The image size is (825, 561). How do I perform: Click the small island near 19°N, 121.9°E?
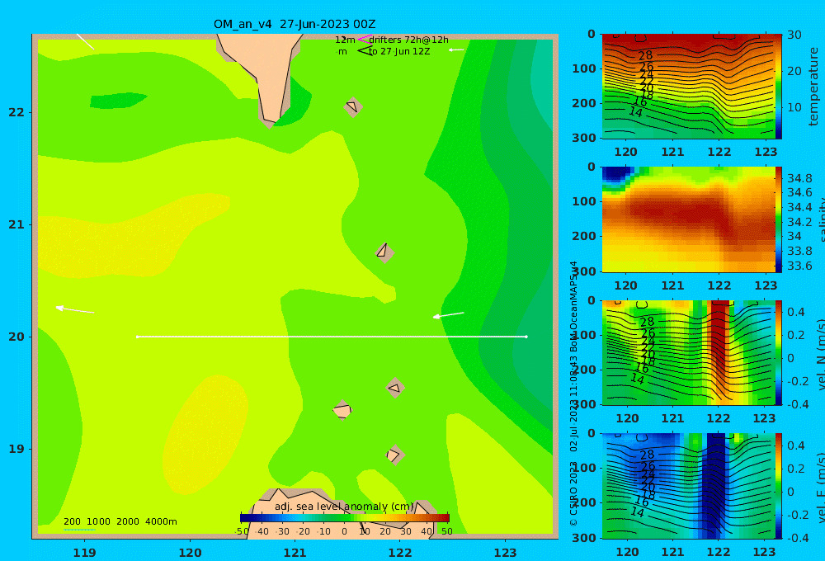pos(394,455)
